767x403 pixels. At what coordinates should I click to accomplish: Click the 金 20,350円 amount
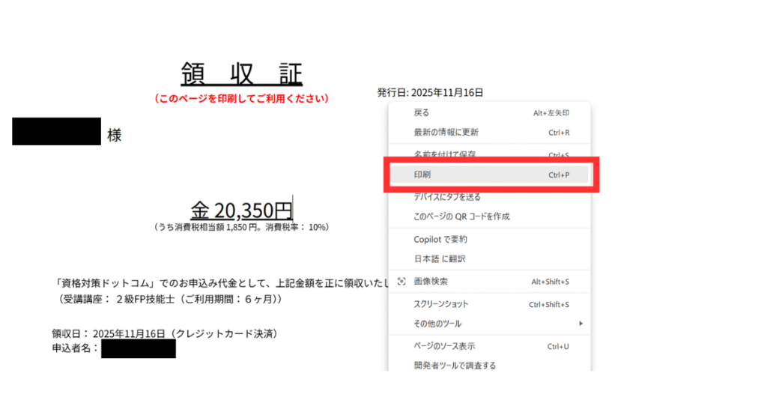coord(241,209)
